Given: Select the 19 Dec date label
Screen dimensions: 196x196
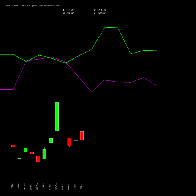Looking at the screenshot, I should (18, 187).
